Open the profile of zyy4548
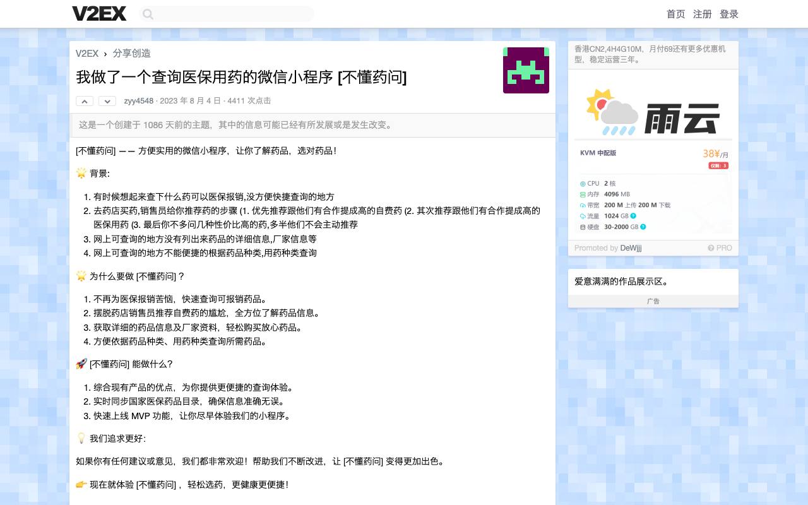This screenshot has width=808, height=505. [x=139, y=101]
